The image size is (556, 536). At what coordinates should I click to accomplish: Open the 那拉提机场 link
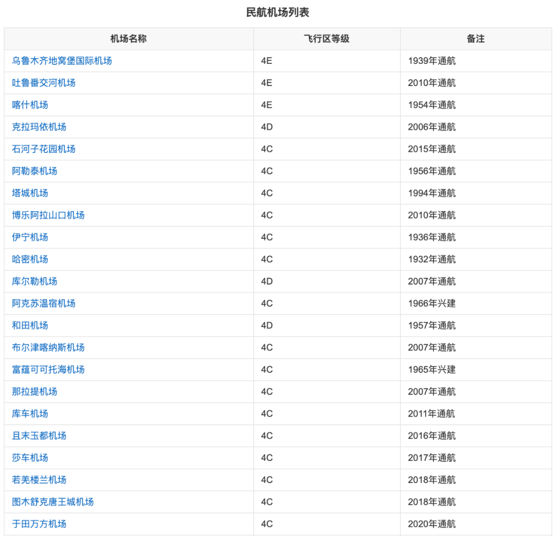pos(34,392)
